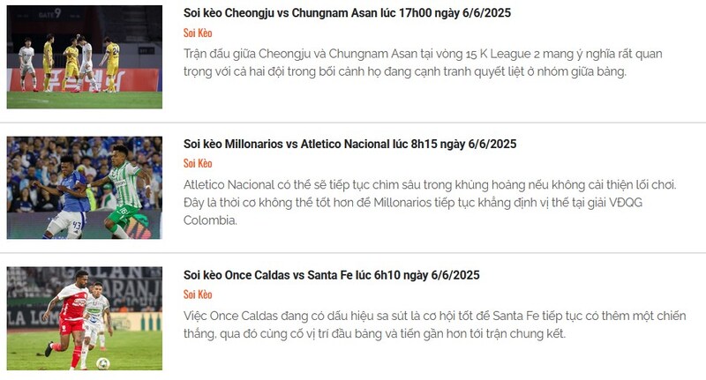
Task: Click the green-striped jersey player in the Millonarios photo
Action: click(x=124, y=191)
